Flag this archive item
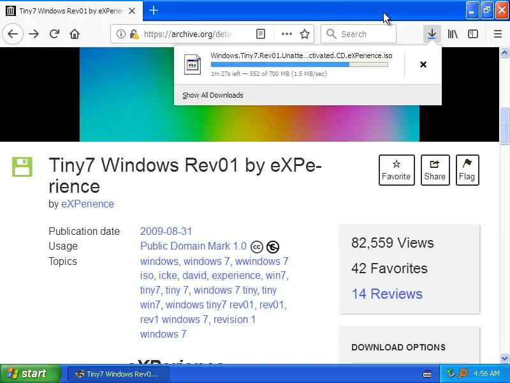510x383 pixels. pyautogui.click(x=467, y=170)
